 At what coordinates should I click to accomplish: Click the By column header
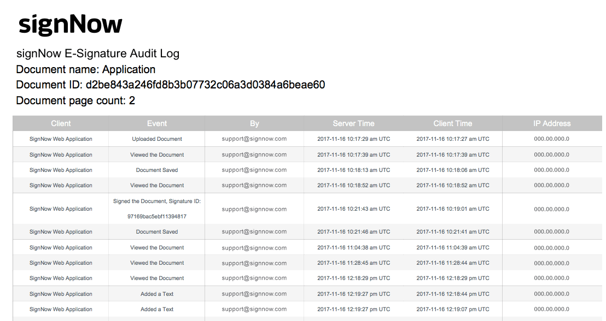click(254, 123)
